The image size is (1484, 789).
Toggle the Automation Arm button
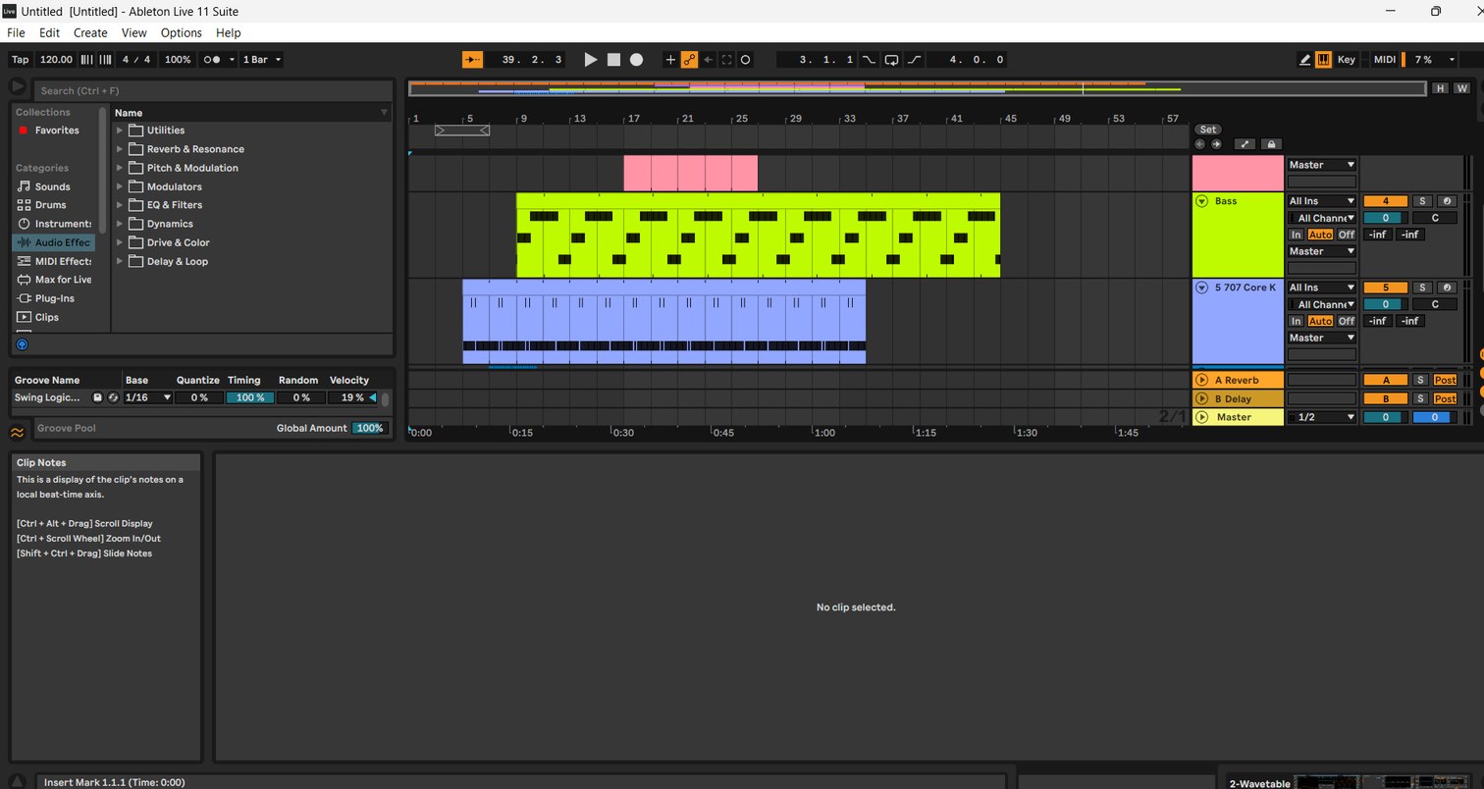(689, 60)
